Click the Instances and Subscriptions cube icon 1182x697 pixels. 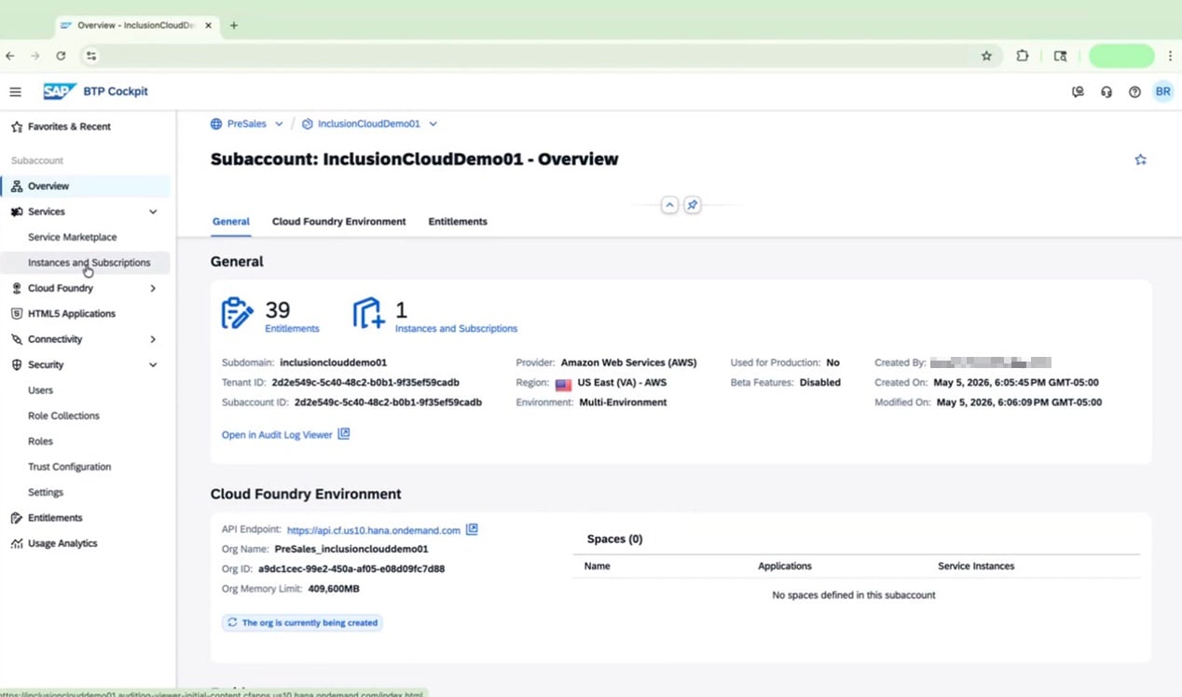[368, 313]
